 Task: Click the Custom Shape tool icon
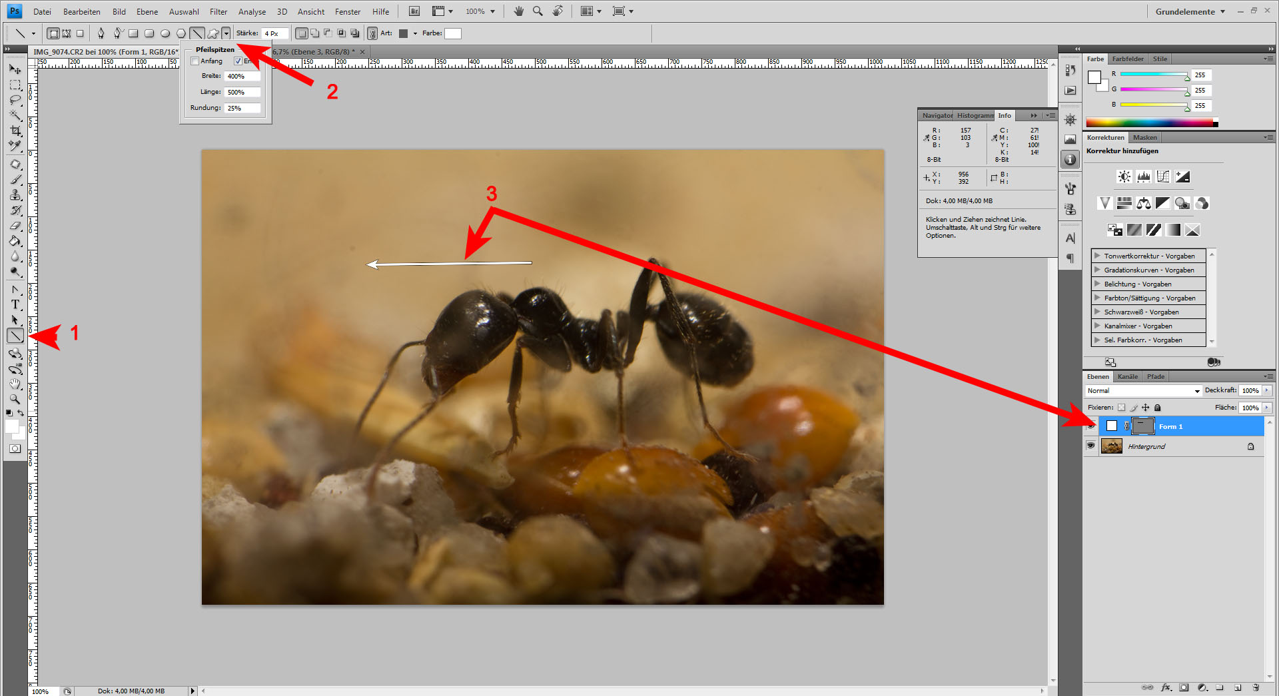213,33
